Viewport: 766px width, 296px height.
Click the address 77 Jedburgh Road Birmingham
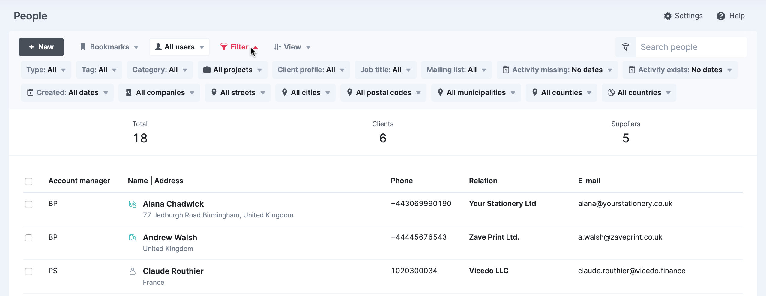[218, 215]
